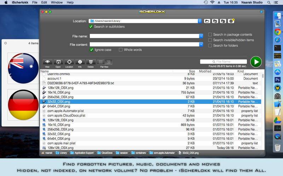This screenshot has height=176, width=283.
Task: Expand the File content history dropdown
Action: point(201,44)
